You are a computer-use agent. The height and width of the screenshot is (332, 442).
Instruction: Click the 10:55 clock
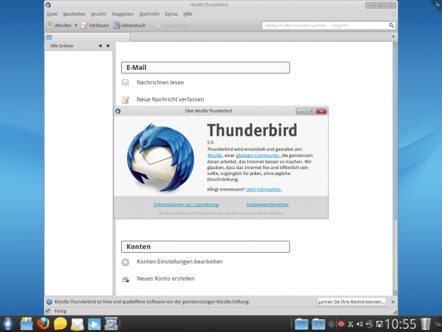click(401, 324)
